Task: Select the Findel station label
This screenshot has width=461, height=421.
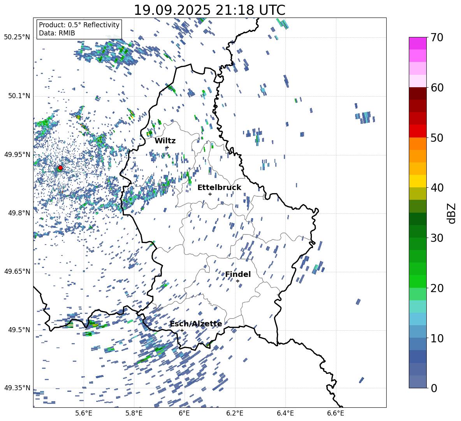Action: (238, 275)
